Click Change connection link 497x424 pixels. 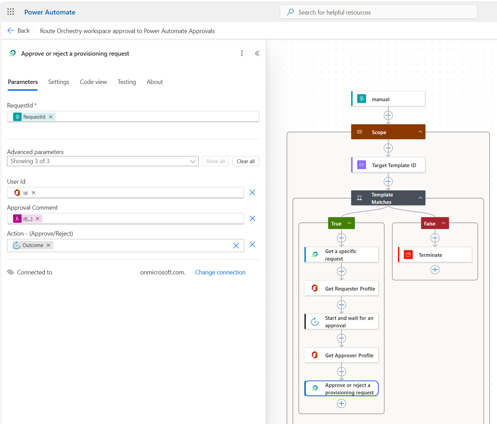[x=220, y=272]
